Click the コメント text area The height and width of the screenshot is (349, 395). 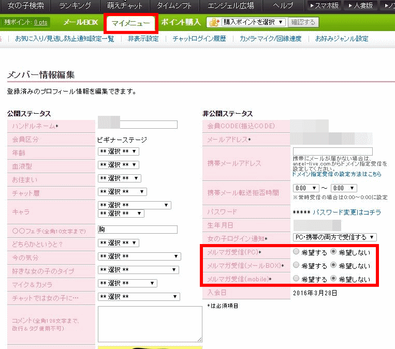pyautogui.click(x=150, y=324)
